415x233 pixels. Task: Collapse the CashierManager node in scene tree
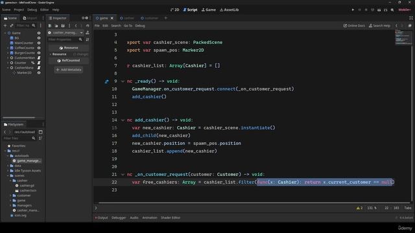pyautogui.click(x=8, y=68)
